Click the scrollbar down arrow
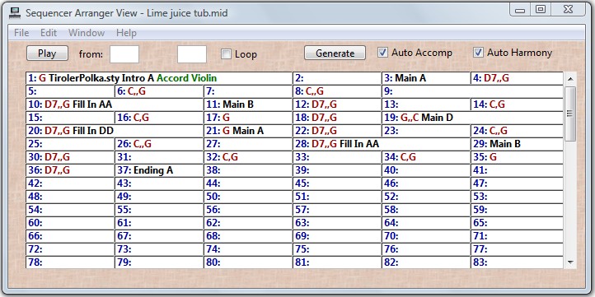The width and height of the screenshot is (595, 297). click(570, 262)
